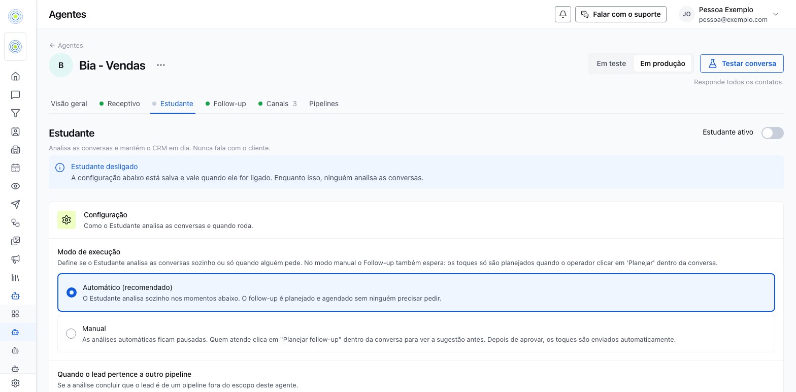Open the paper plane send icon
Screen dimensions: 796x392
(x=15, y=205)
